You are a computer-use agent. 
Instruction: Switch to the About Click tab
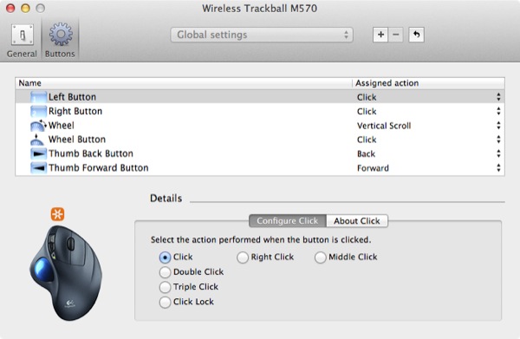(357, 221)
